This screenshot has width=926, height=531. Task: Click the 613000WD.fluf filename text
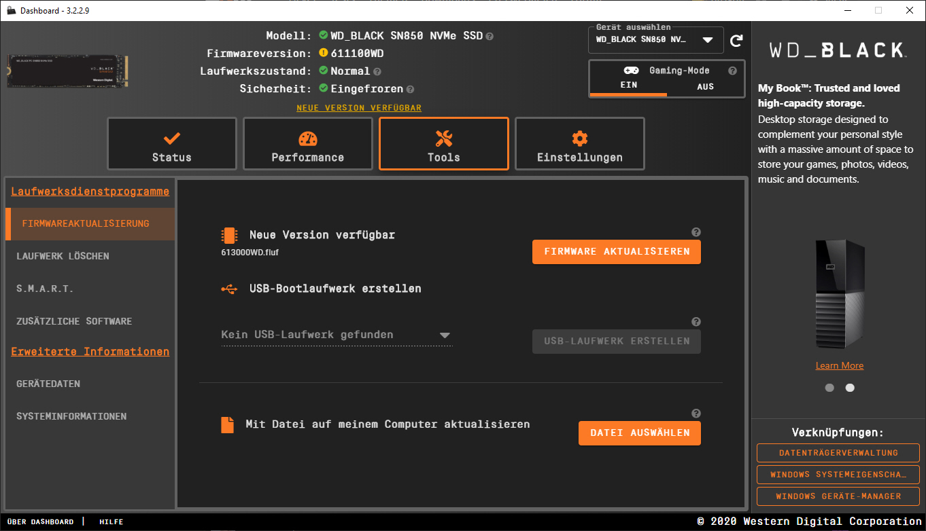(250, 252)
